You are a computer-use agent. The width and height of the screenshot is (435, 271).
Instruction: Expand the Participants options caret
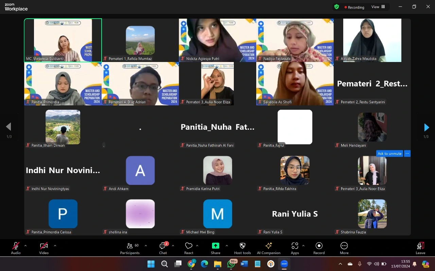click(x=146, y=246)
